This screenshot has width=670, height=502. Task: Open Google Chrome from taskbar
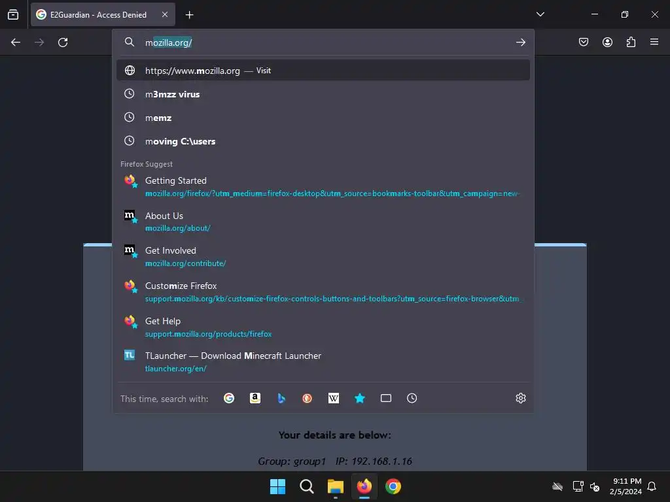click(x=393, y=486)
